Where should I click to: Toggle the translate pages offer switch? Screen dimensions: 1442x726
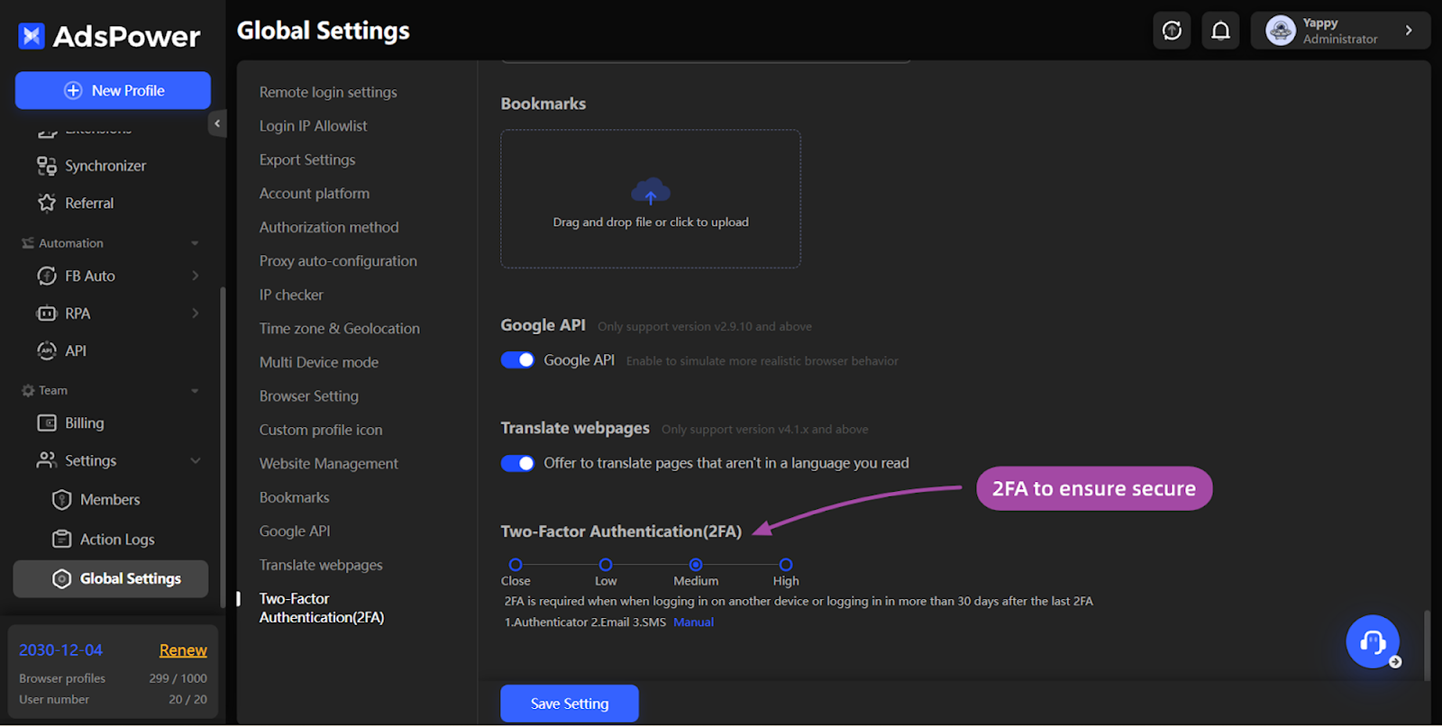coord(517,463)
